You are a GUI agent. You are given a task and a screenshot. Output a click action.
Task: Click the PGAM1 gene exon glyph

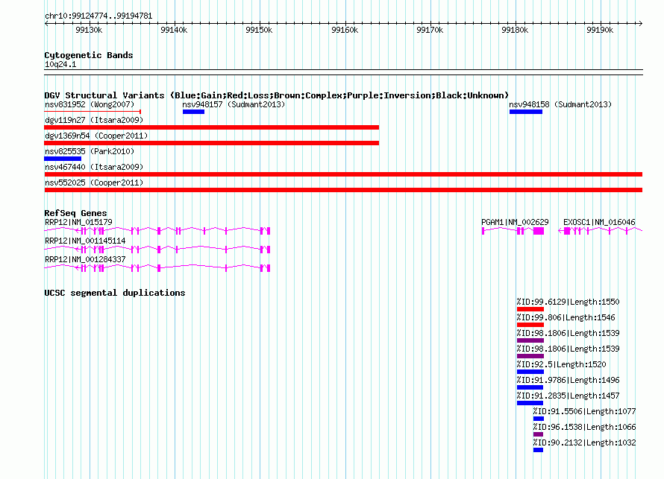(513, 230)
